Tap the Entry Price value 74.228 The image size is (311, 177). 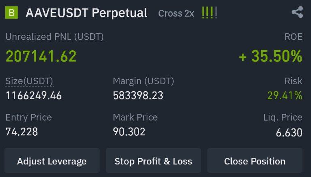point(22,132)
